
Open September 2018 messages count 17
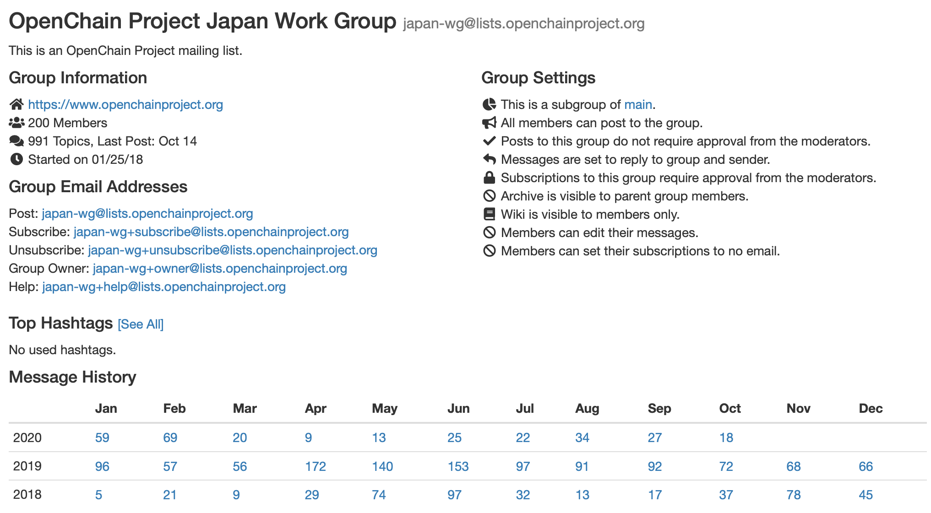coord(655,495)
